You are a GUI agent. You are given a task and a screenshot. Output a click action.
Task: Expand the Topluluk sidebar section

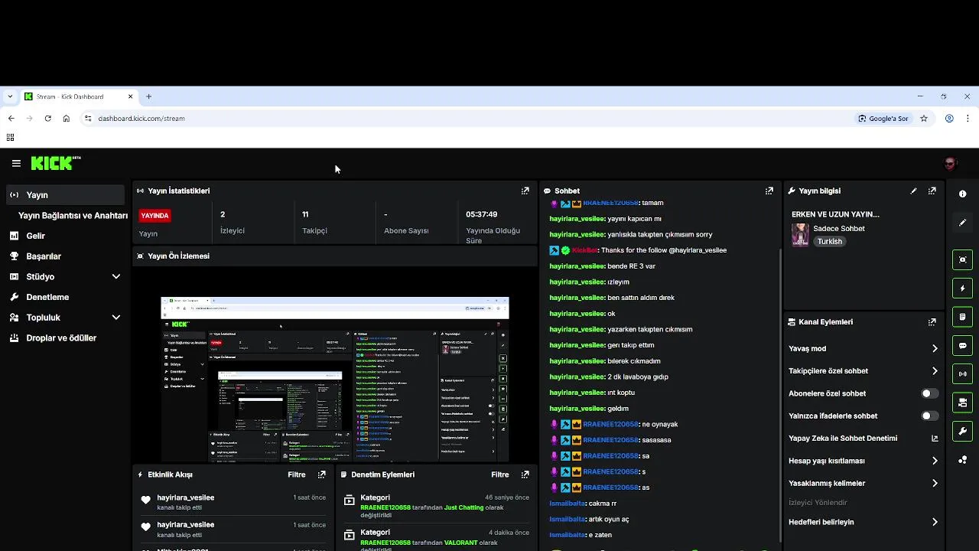[116, 318]
